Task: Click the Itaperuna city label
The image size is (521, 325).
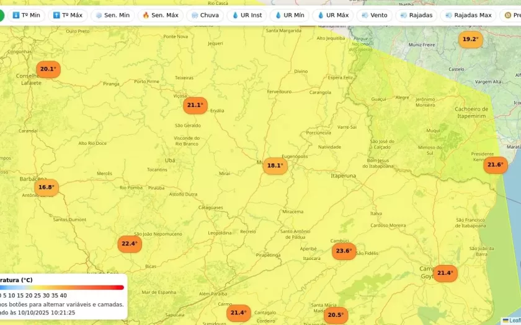Action: 343,176
